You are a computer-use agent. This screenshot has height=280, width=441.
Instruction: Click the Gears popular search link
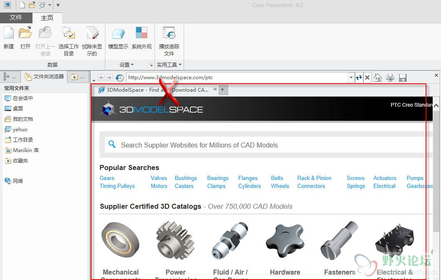tap(107, 178)
